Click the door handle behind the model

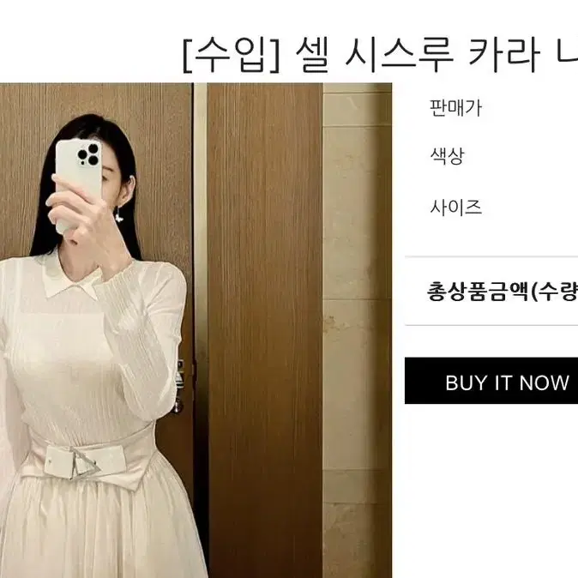tap(179, 386)
